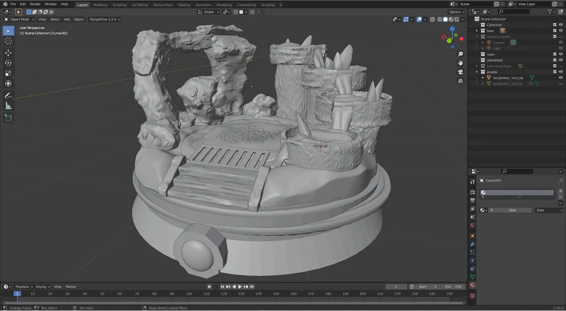Click the pan hand viewport gizmo

460,63
